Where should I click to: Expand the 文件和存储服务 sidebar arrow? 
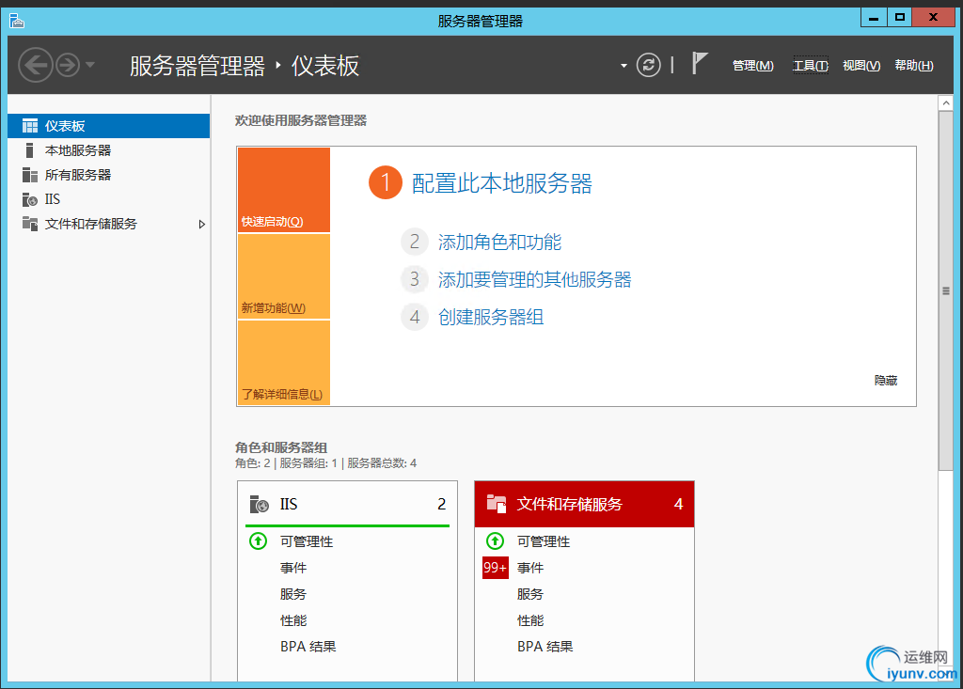pos(201,224)
